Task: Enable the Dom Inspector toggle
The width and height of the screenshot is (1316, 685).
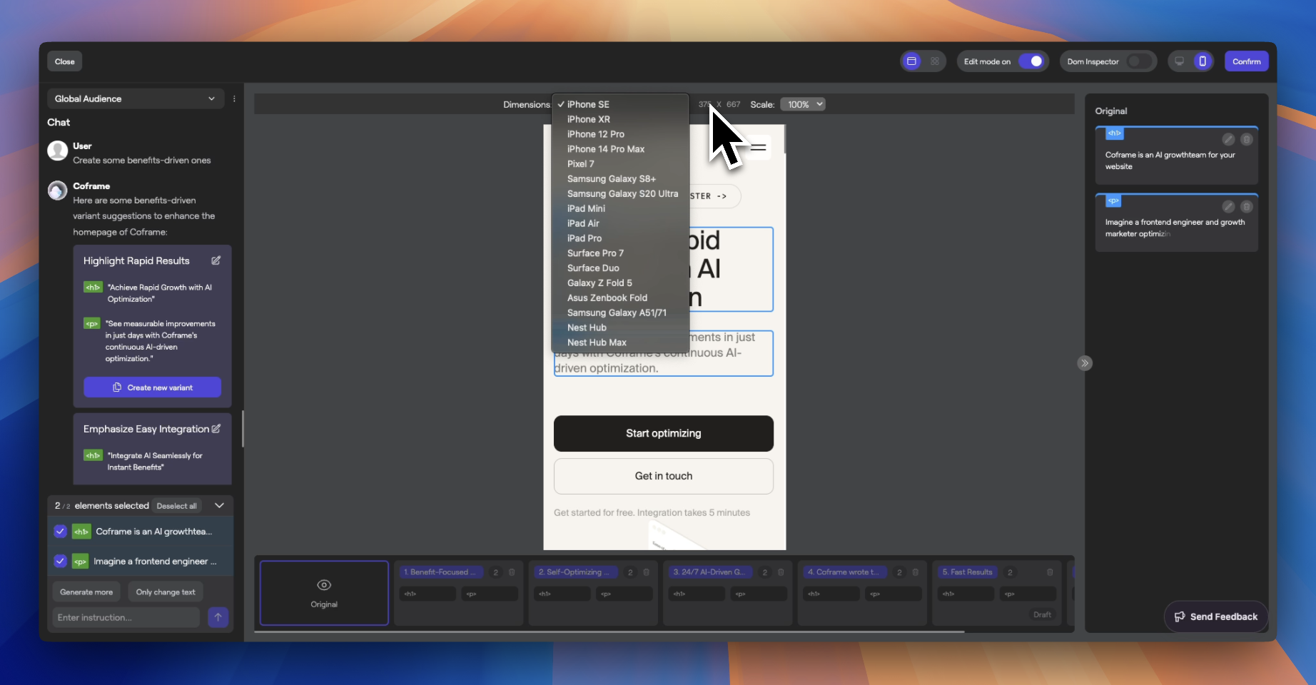Action: point(1139,61)
